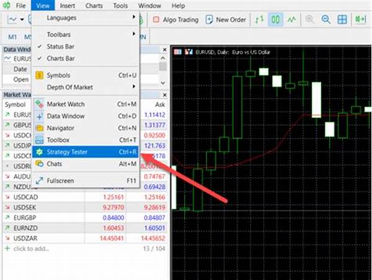Select Strategy Tester menu entry
The image size is (372, 280).
86,151
